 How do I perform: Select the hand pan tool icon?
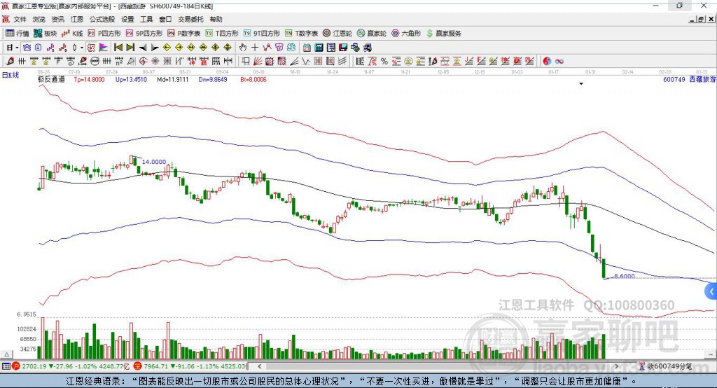pyautogui.click(x=243, y=47)
